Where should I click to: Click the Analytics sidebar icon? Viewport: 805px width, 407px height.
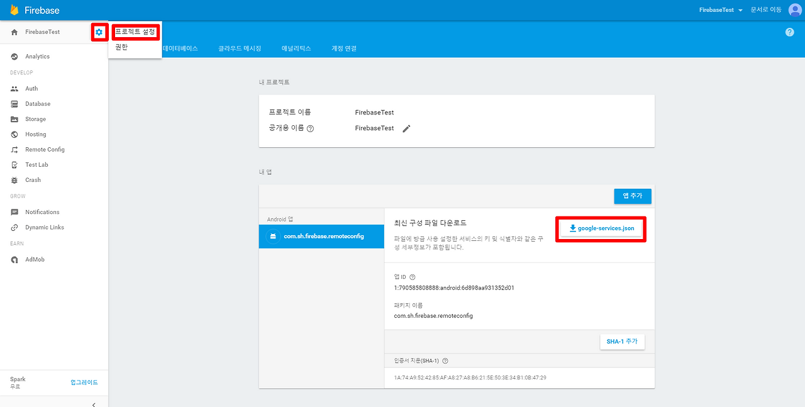(x=14, y=57)
